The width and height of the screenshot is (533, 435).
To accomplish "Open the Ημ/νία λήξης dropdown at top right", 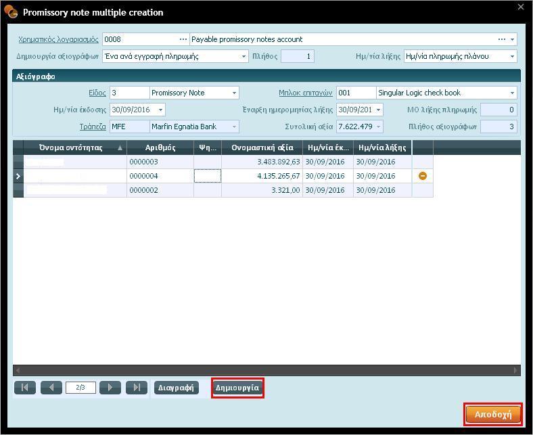I will coord(512,56).
